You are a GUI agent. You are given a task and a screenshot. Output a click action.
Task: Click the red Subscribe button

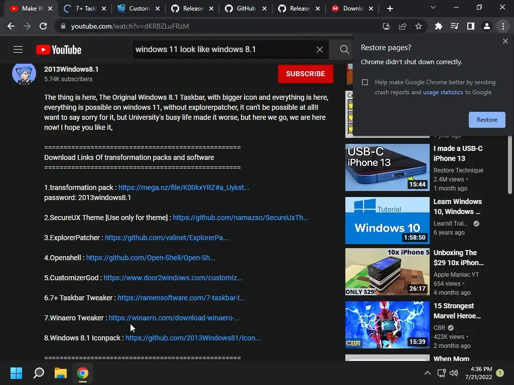(306, 74)
